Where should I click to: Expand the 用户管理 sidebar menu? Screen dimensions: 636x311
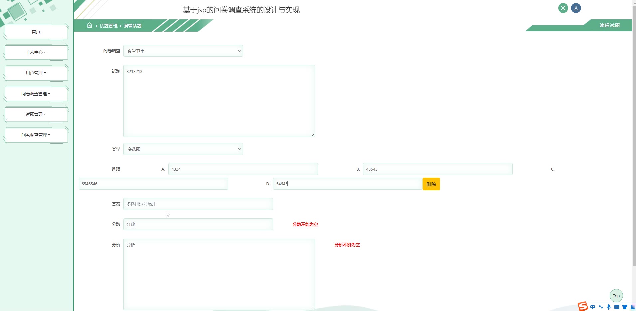(36, 73)
